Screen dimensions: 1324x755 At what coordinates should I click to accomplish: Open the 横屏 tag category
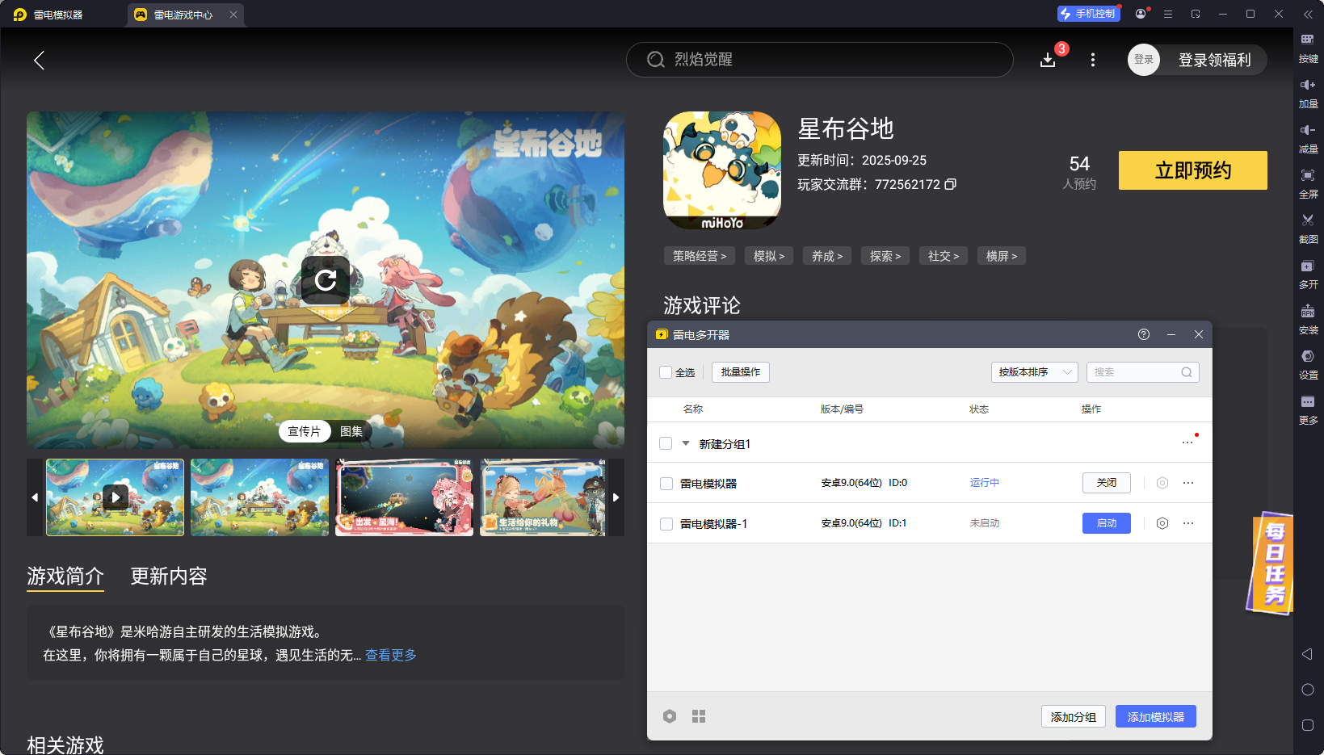coord(1002,256)
